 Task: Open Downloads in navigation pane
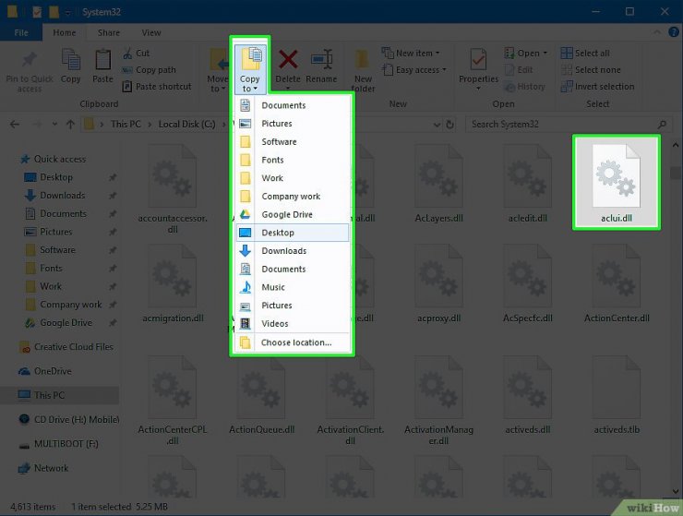point(62,196)
